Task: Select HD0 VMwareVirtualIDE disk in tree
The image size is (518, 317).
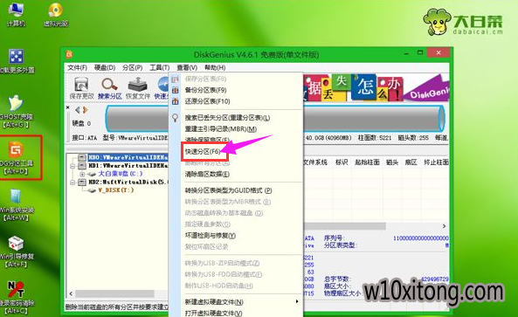Action: 128,157
